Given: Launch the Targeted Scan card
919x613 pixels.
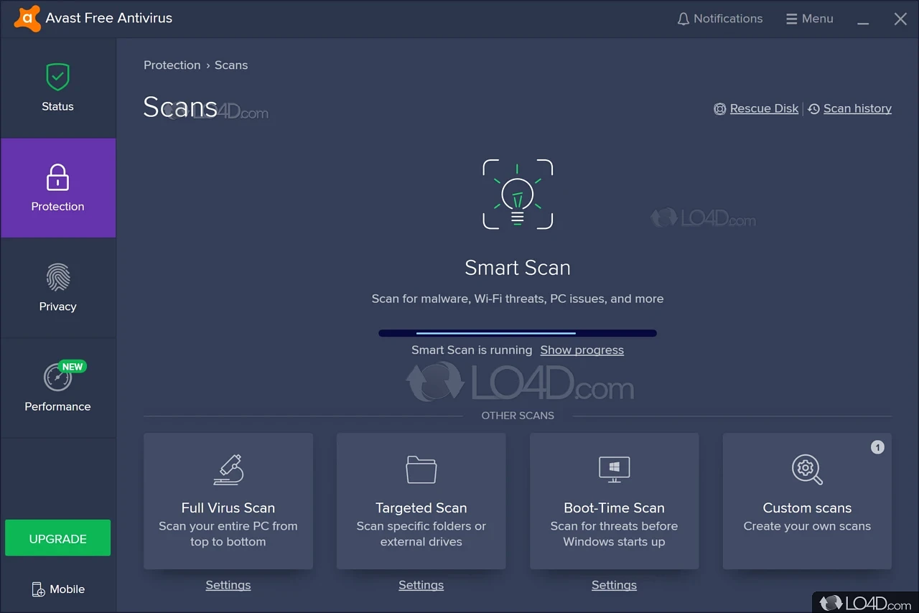Looking at the screenshot, I should point(421,501).
